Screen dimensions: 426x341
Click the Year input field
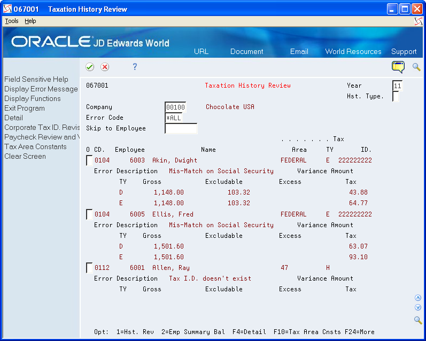398,86
